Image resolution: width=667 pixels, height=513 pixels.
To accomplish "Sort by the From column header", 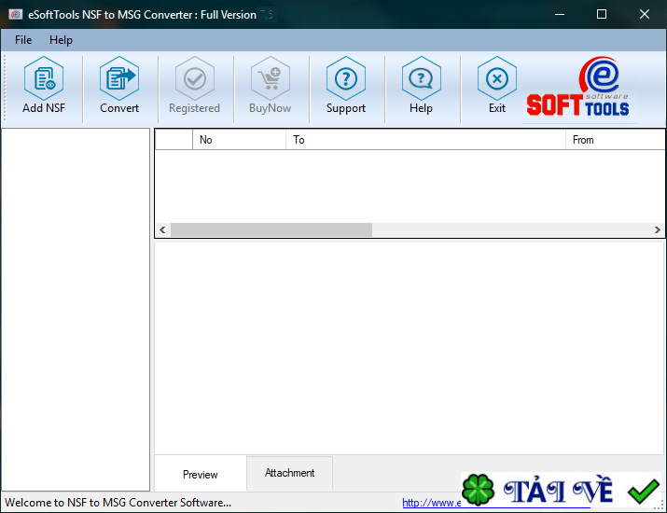I will pyautogui.click(x=615, y=140).
